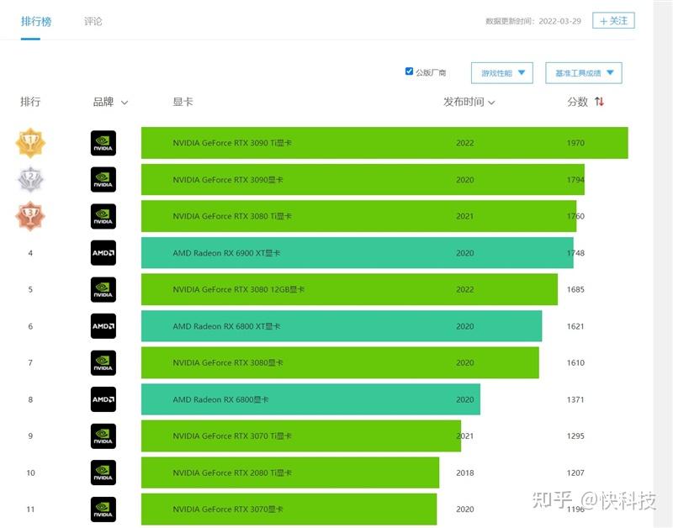Switch to the 评论 tab
This screenshot has width=673, height=528.
coord(92,21)
